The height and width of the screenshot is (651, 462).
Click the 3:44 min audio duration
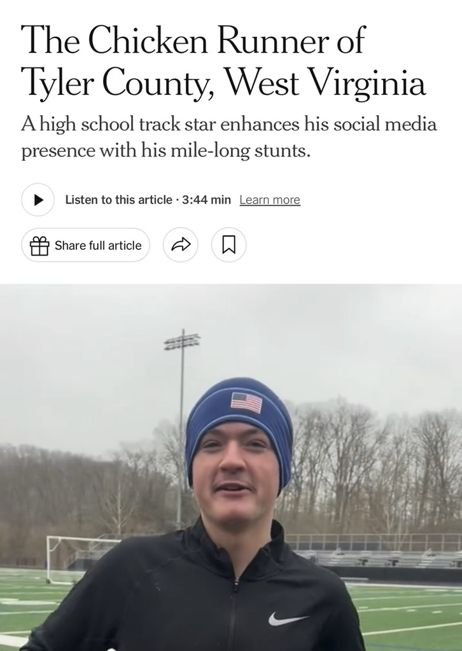pos(206,200)
